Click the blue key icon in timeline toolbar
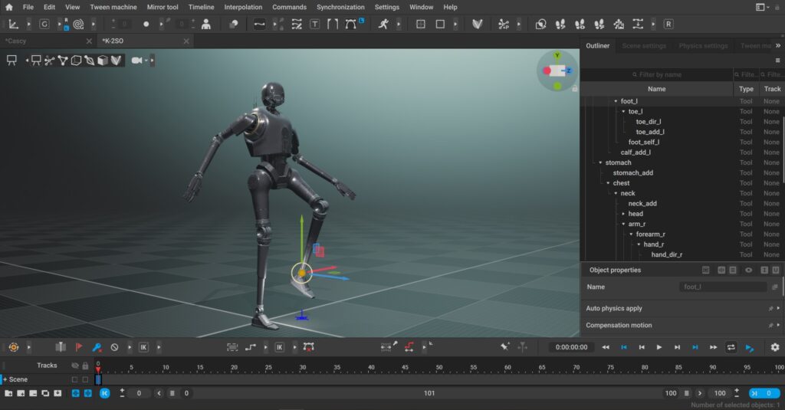This screenshot has width=785, height=410. click(97, 347)
